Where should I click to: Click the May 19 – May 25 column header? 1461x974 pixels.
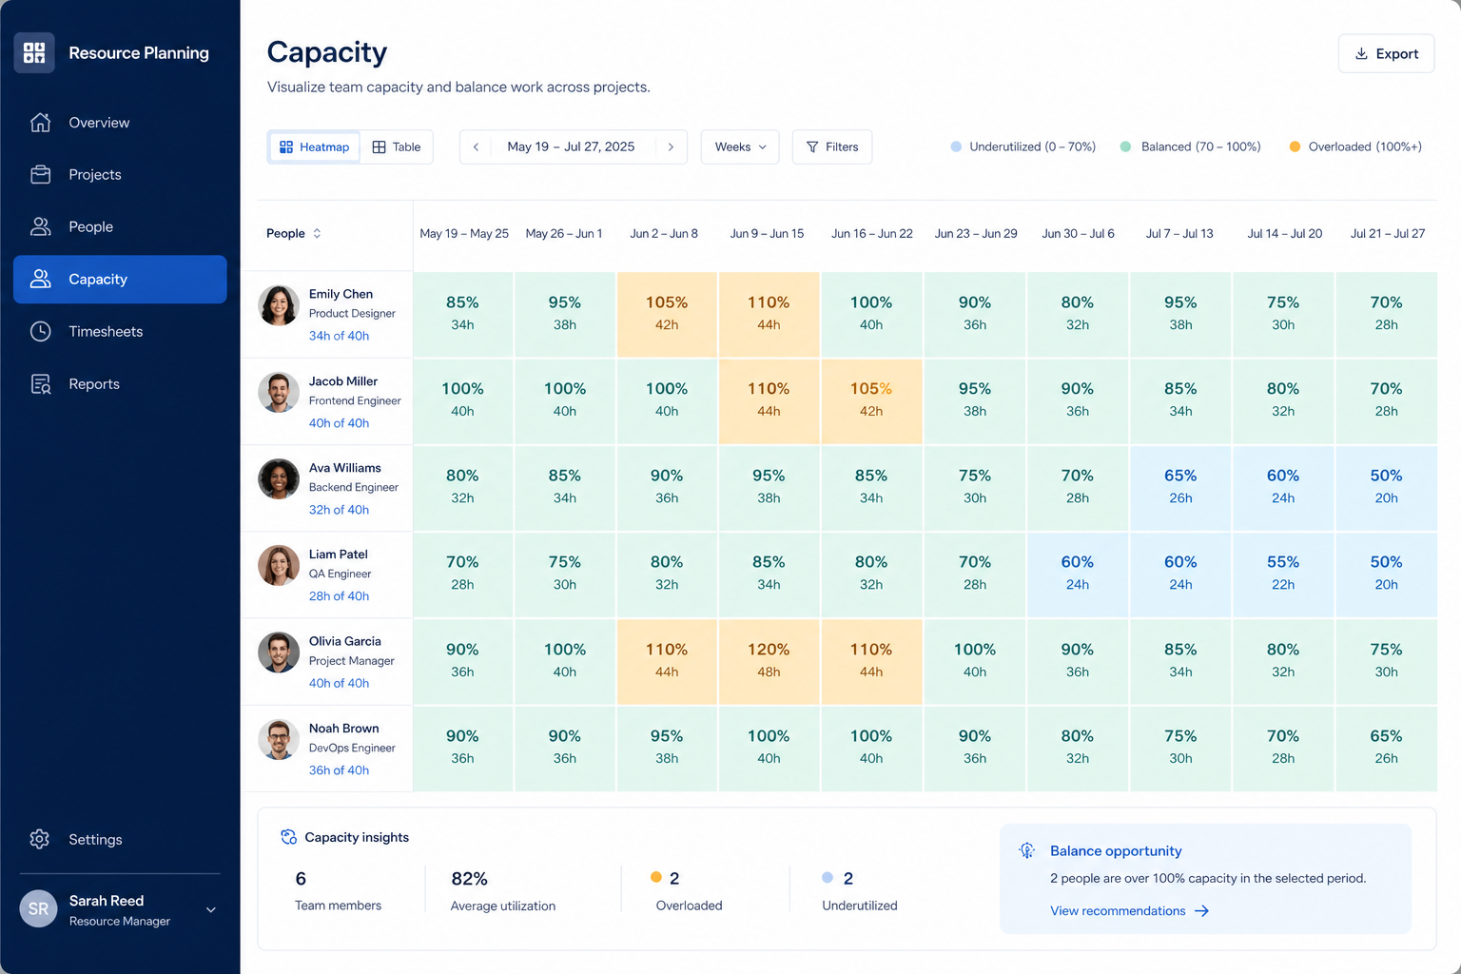click(464, 233)
